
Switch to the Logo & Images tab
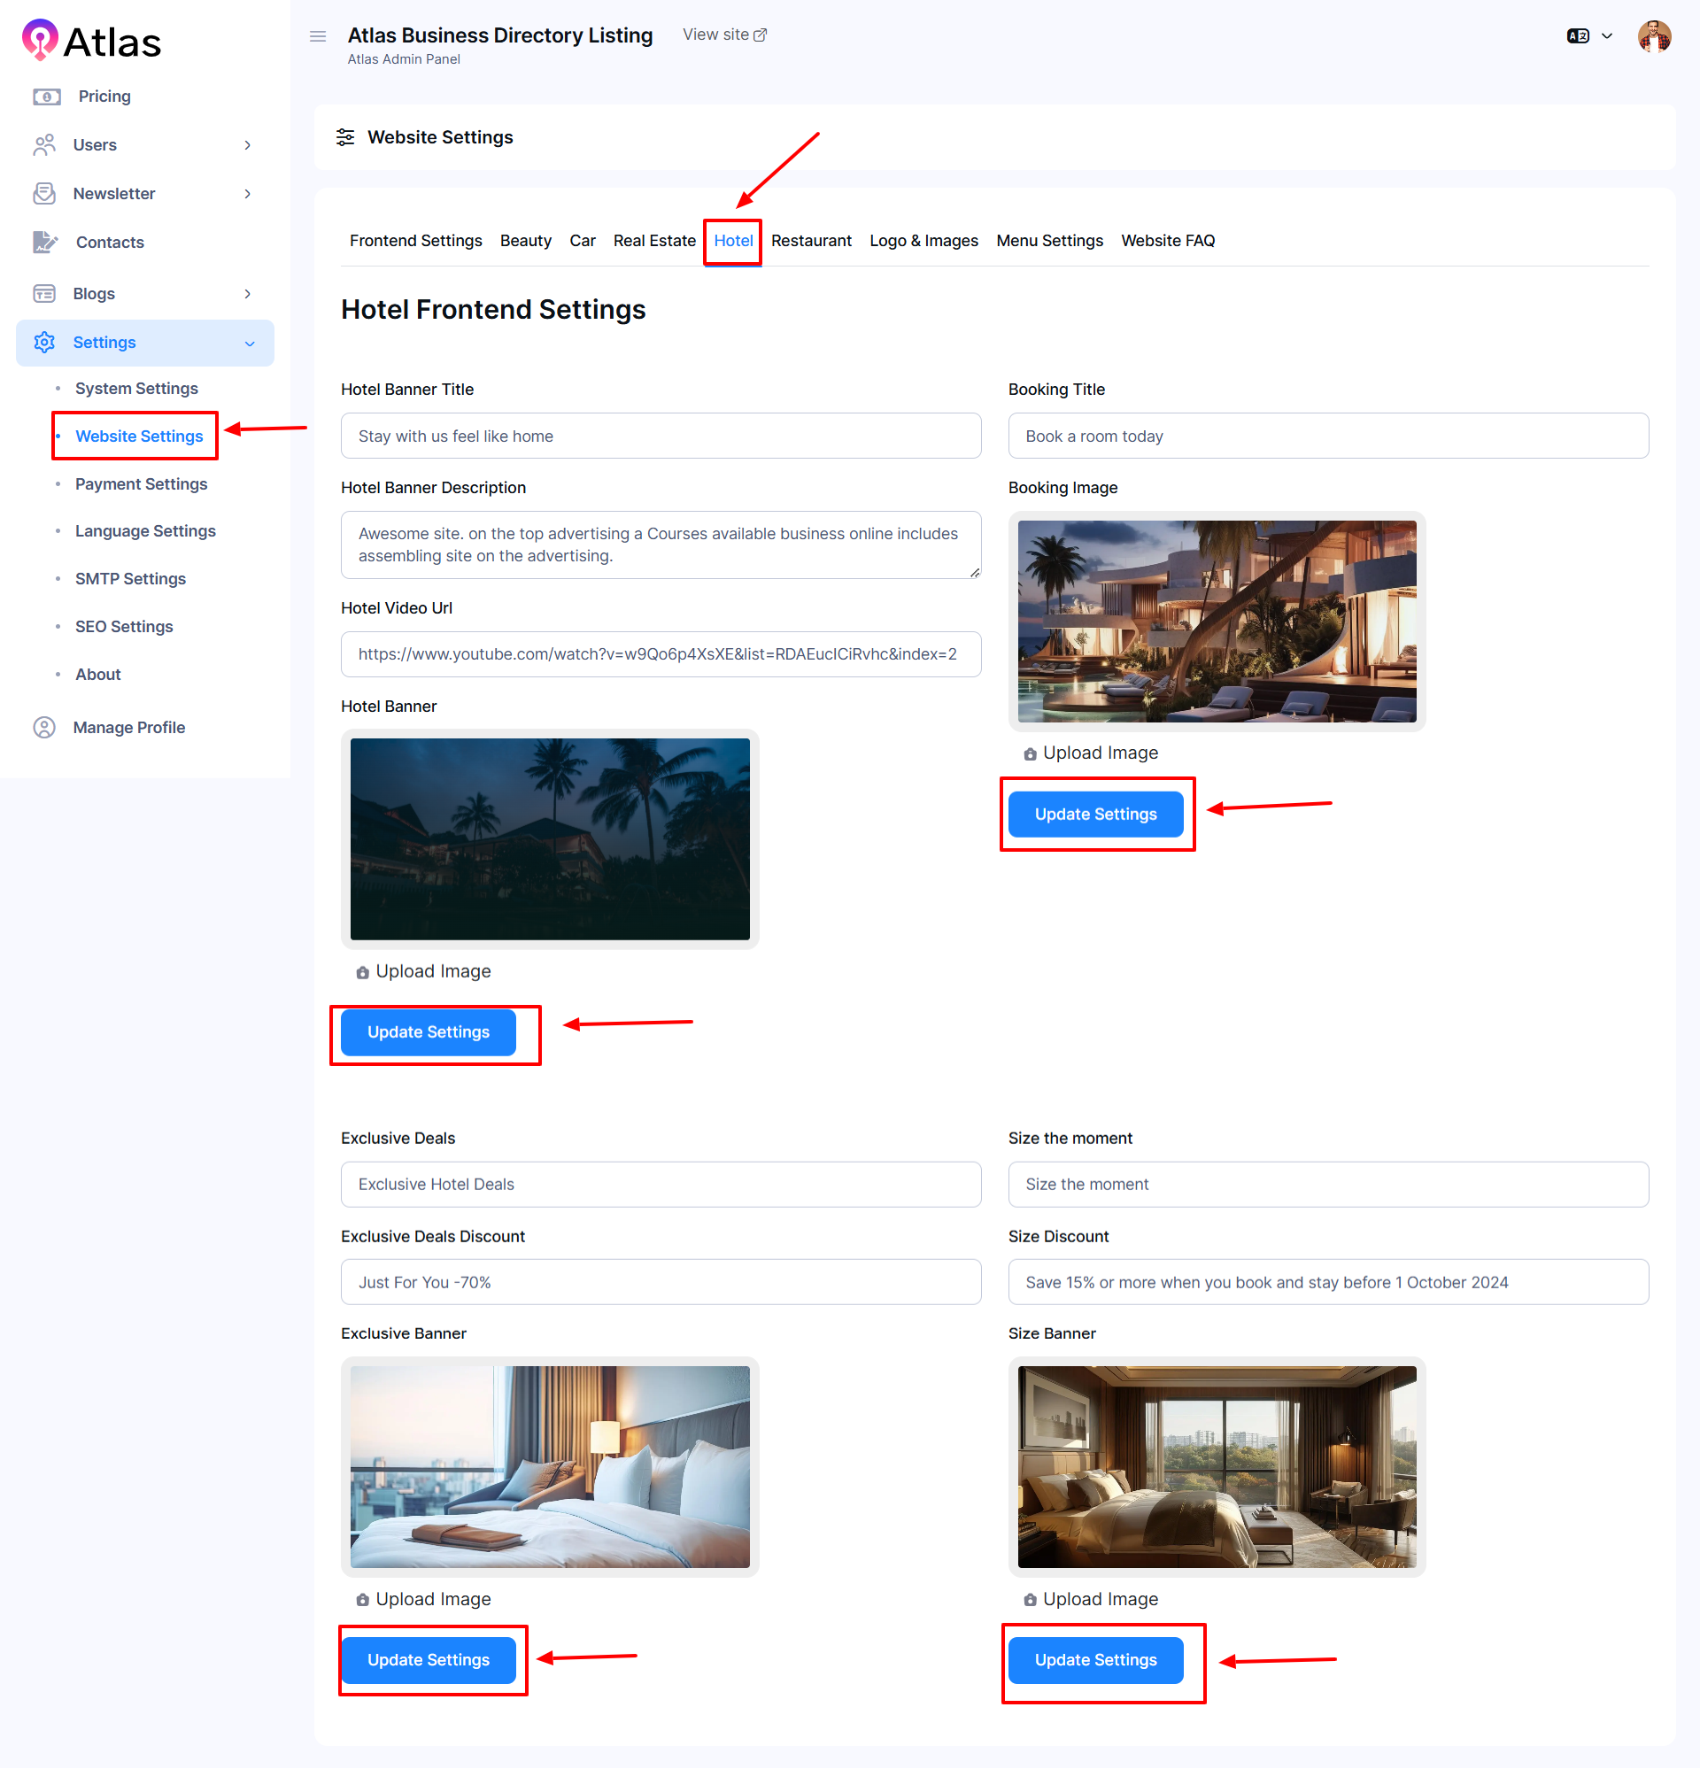pos(923,241)
